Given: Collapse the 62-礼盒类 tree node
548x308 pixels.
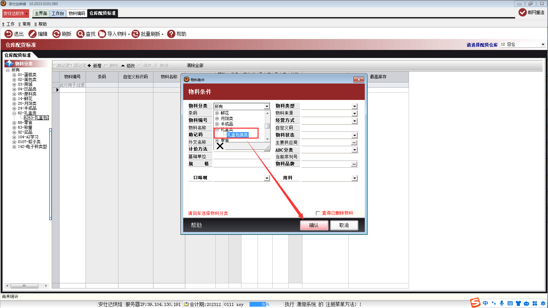Looking at the screenshot, I should click(x=14, y=113).
